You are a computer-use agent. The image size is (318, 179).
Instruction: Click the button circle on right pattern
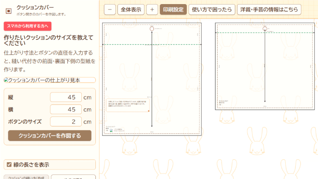(265, 29)
